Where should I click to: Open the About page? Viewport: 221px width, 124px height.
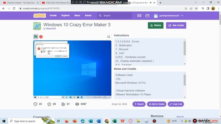[88, 15]
